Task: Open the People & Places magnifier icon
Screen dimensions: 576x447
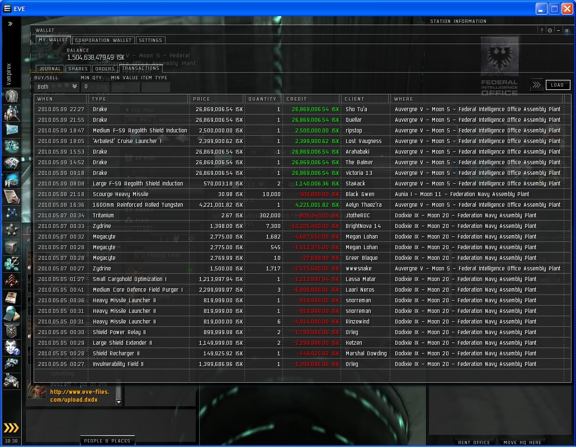Action: tap(12, 113)
